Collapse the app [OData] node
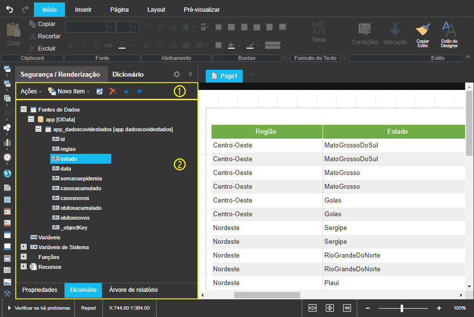The image size is (474, 317). pyautogui.click(x=31, y=119)
